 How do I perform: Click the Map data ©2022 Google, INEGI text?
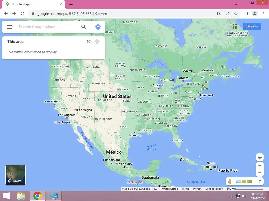(140, 189)
